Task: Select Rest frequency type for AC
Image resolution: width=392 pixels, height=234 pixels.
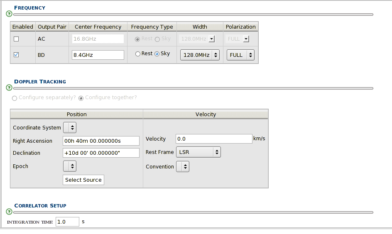Action: click(x=137, y=39)
